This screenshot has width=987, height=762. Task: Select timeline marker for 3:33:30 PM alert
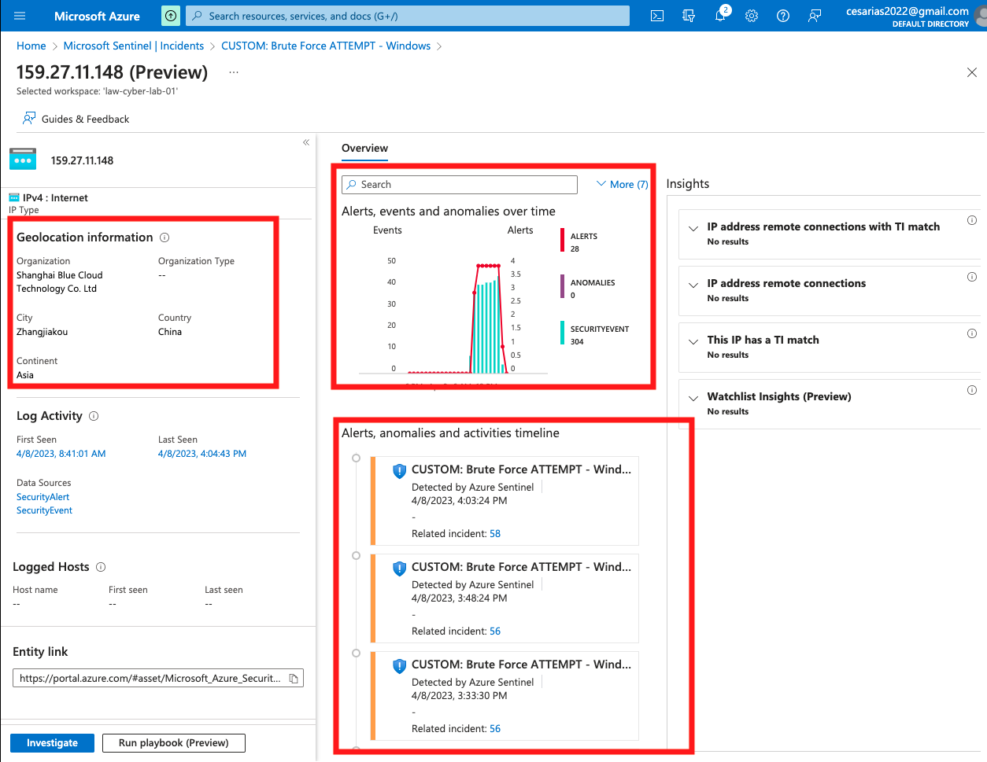(x=356, y=653)
